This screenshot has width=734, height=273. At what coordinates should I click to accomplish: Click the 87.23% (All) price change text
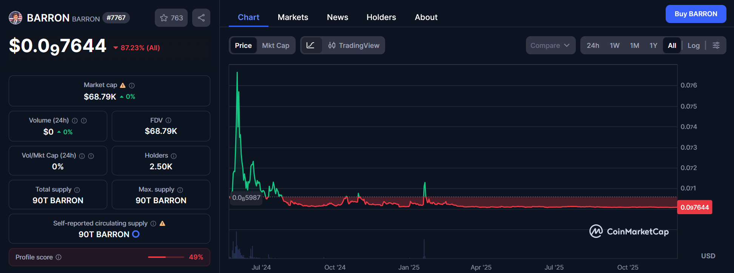[x=140, y=48]
